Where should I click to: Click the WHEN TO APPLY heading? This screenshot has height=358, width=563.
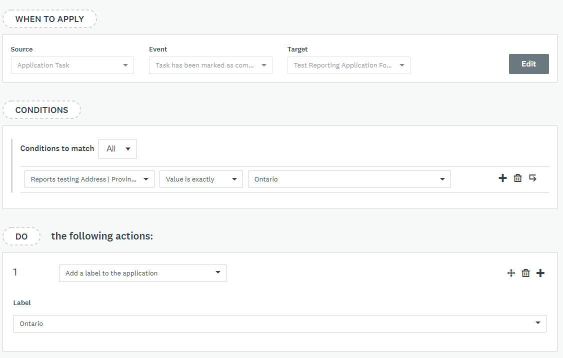49,19
